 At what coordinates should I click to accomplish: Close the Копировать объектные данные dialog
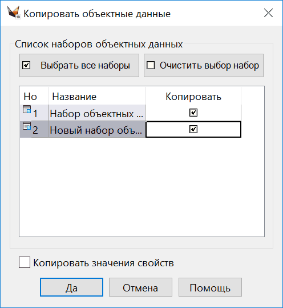pos(268,13)
